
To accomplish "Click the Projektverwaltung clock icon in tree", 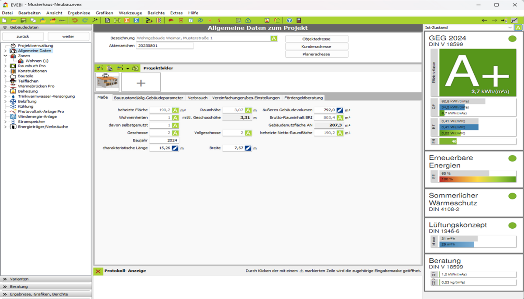I will pyautogui.click(x=13, y=45).
